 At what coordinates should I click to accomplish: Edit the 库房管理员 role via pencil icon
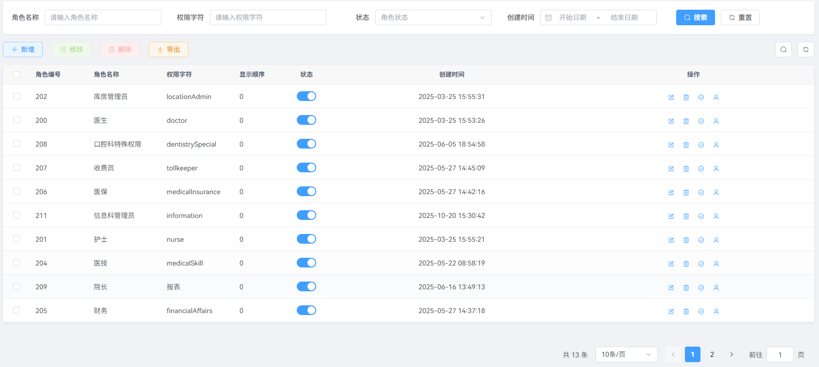coord(671,97)
